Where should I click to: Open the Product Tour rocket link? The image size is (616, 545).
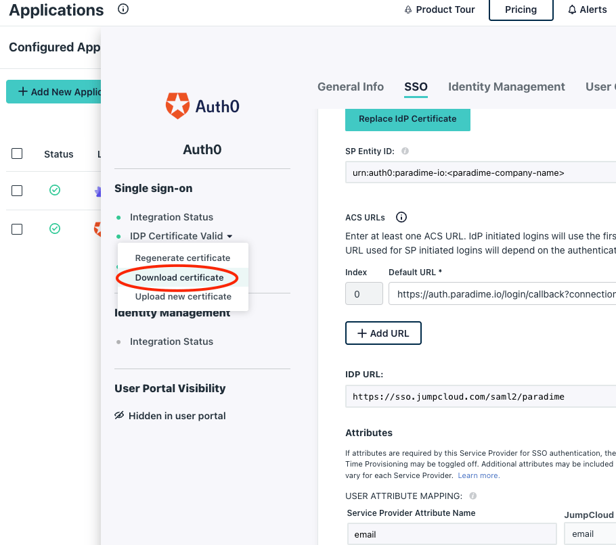tap(439, 9)
